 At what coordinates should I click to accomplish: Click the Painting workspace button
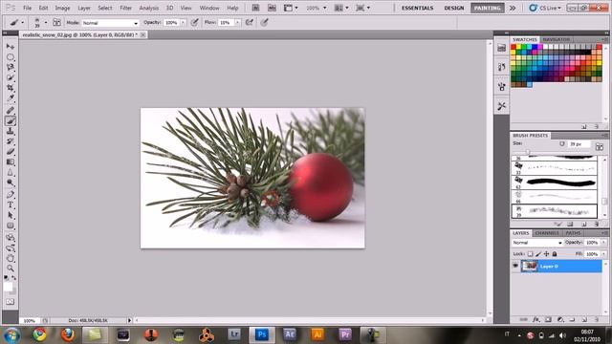(x=487, y=8)
